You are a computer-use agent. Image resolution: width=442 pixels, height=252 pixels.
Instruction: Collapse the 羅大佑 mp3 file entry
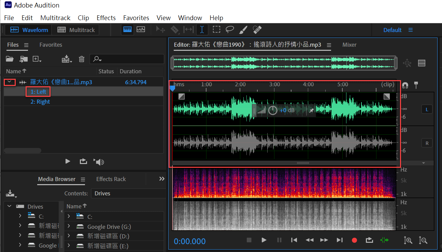tap(10, 82)
